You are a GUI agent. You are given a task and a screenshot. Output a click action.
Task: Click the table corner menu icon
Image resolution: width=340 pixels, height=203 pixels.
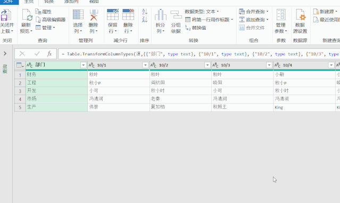point(20,65)
